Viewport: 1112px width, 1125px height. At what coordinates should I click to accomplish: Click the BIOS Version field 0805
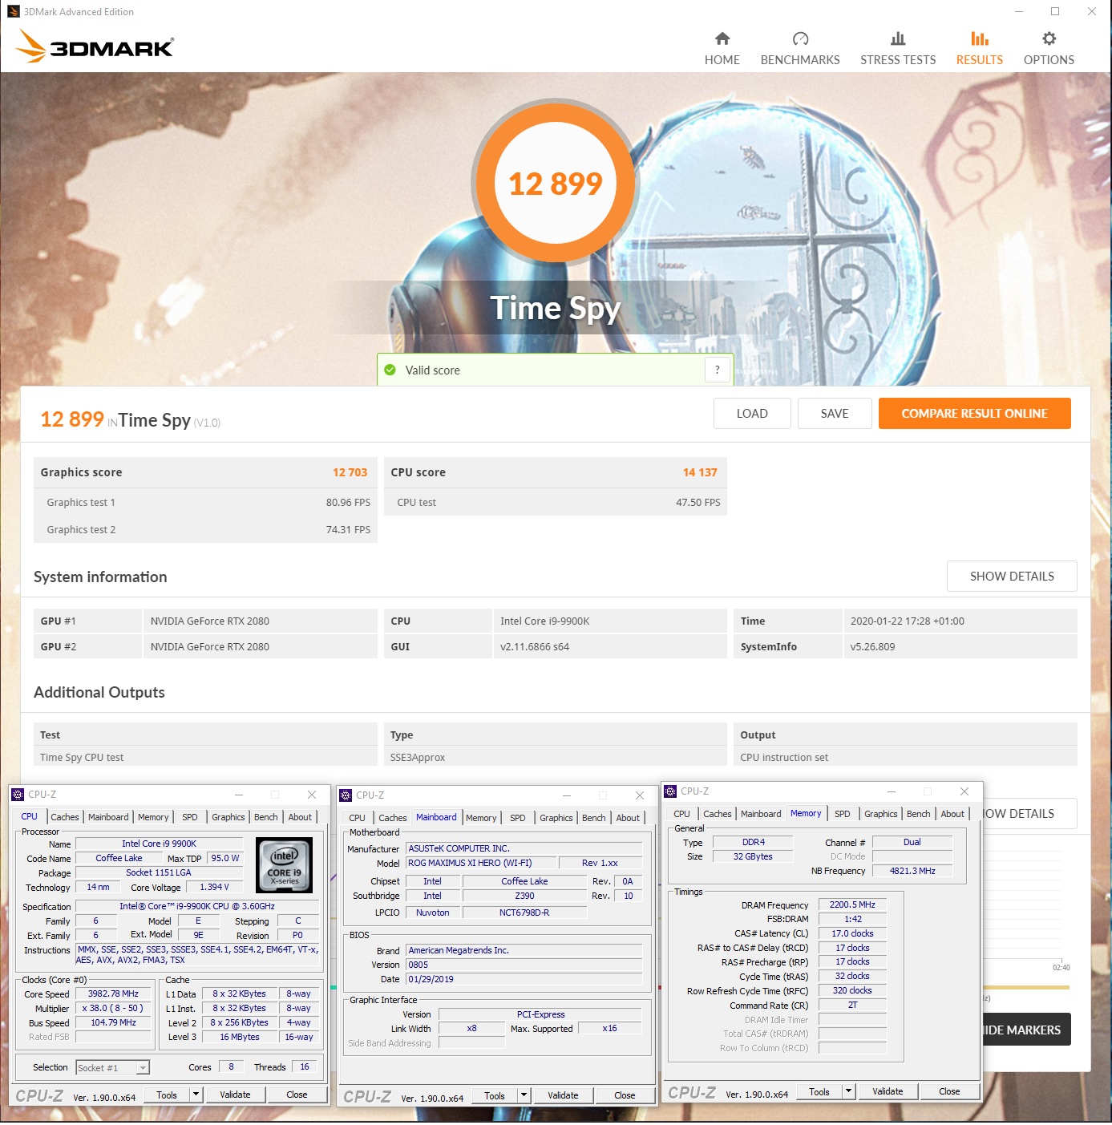[524, 965]
